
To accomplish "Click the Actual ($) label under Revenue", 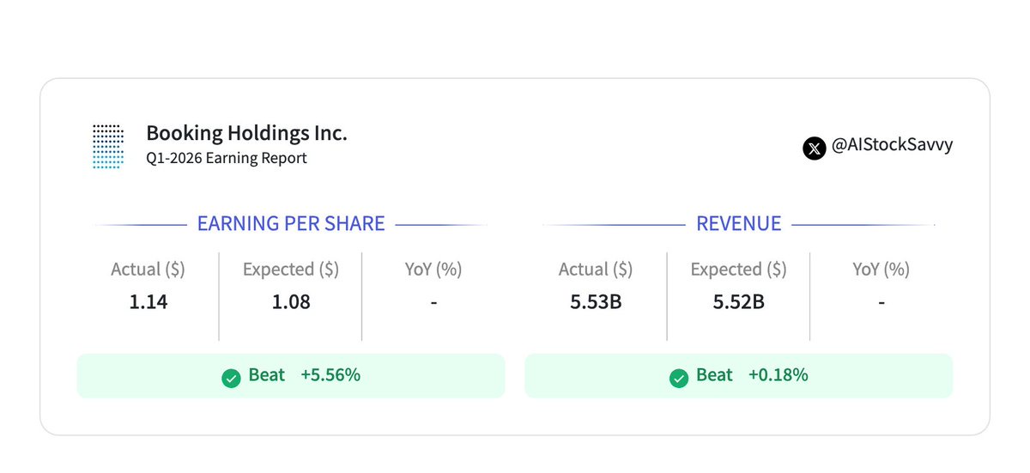I will [596, 270].
